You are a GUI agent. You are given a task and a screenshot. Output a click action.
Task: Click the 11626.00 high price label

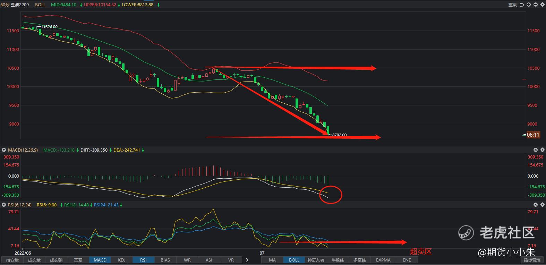(49, 27)
